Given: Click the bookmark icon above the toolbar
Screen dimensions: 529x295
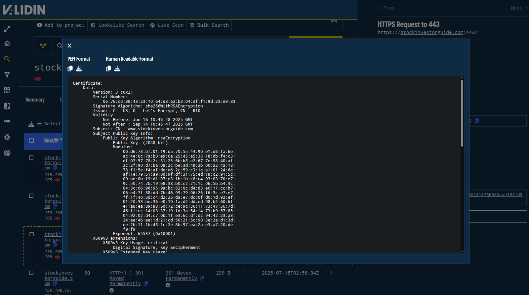Looking at the screenshot, I should point(334,21).
